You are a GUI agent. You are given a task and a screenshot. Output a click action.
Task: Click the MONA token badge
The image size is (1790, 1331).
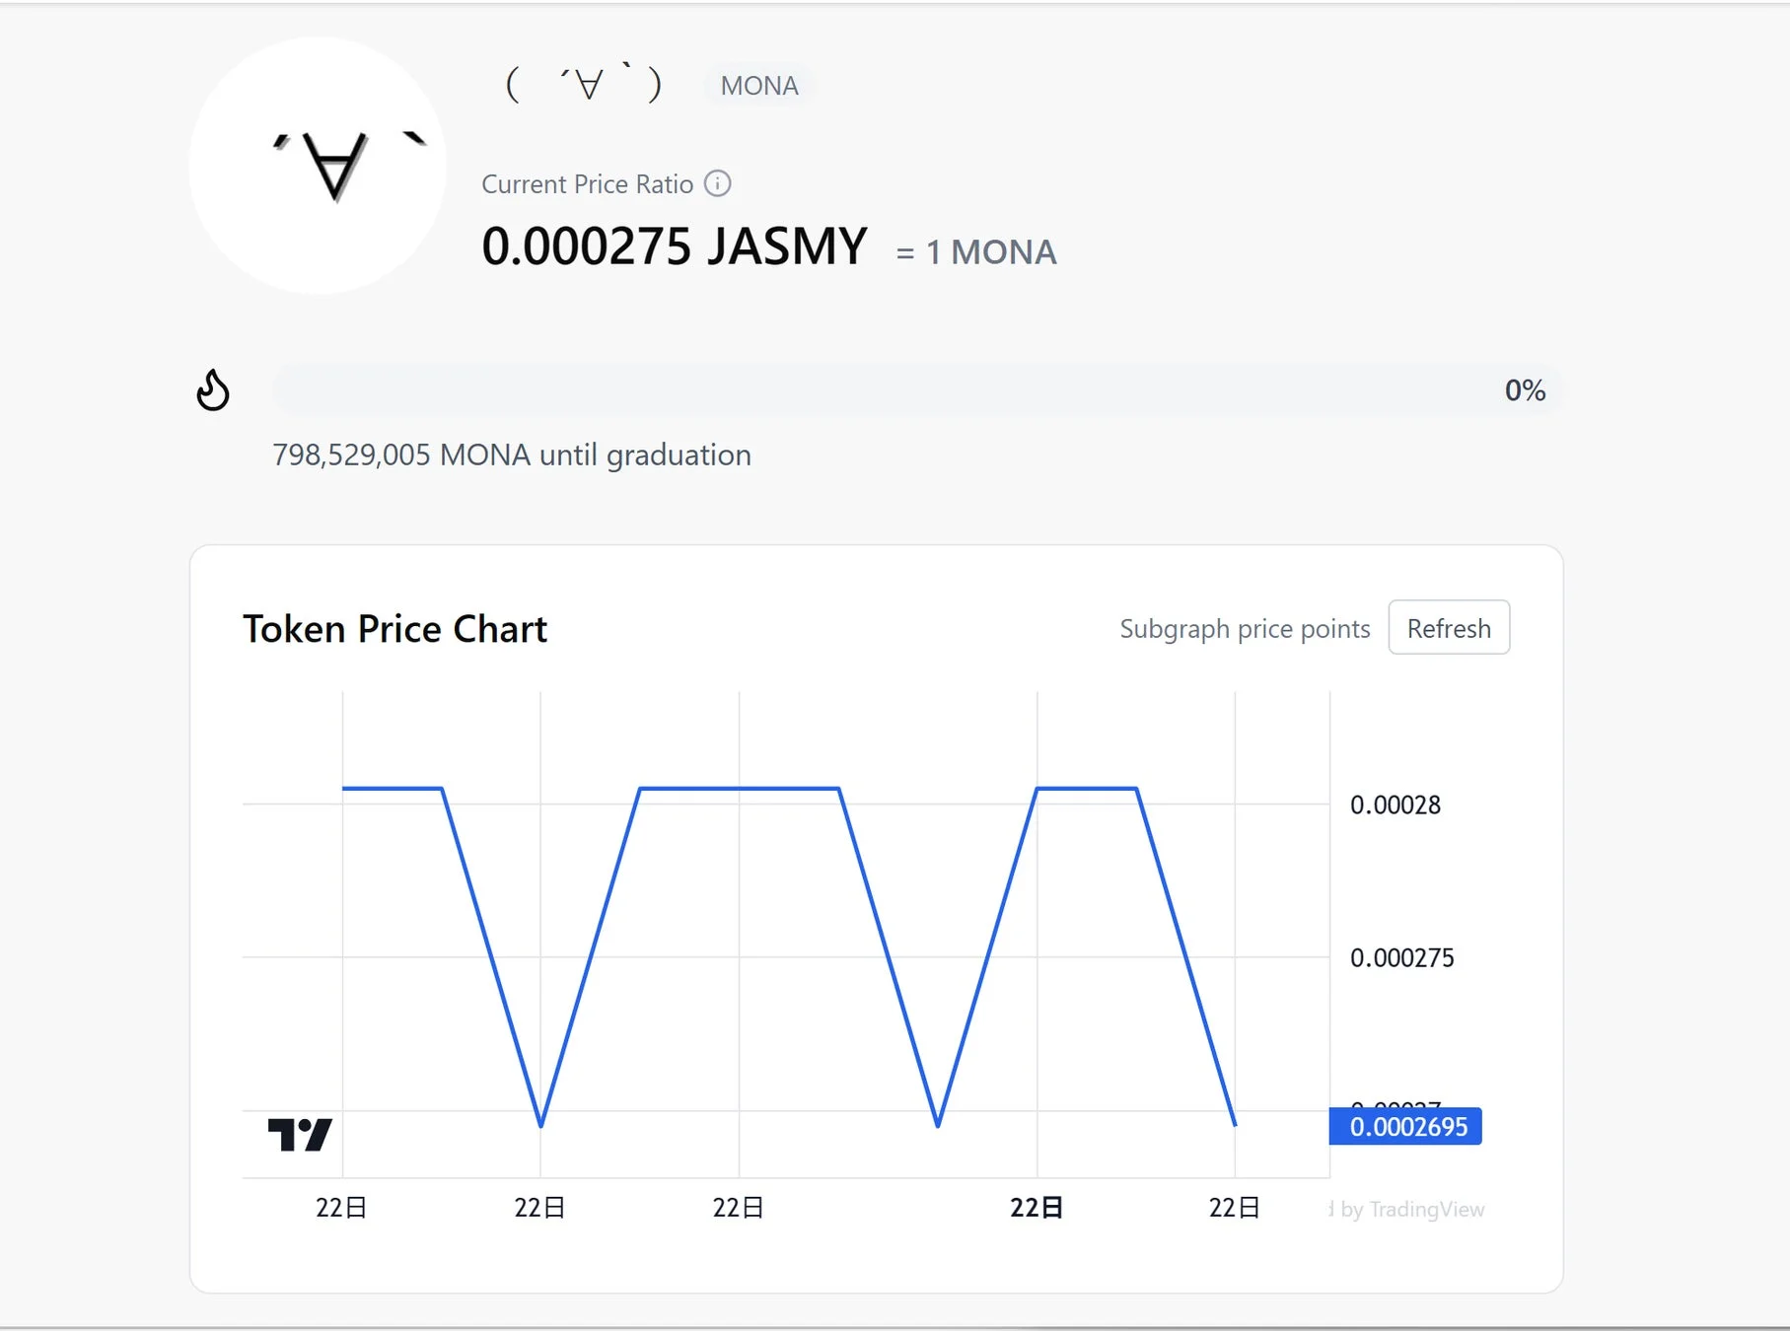(759, 86)
